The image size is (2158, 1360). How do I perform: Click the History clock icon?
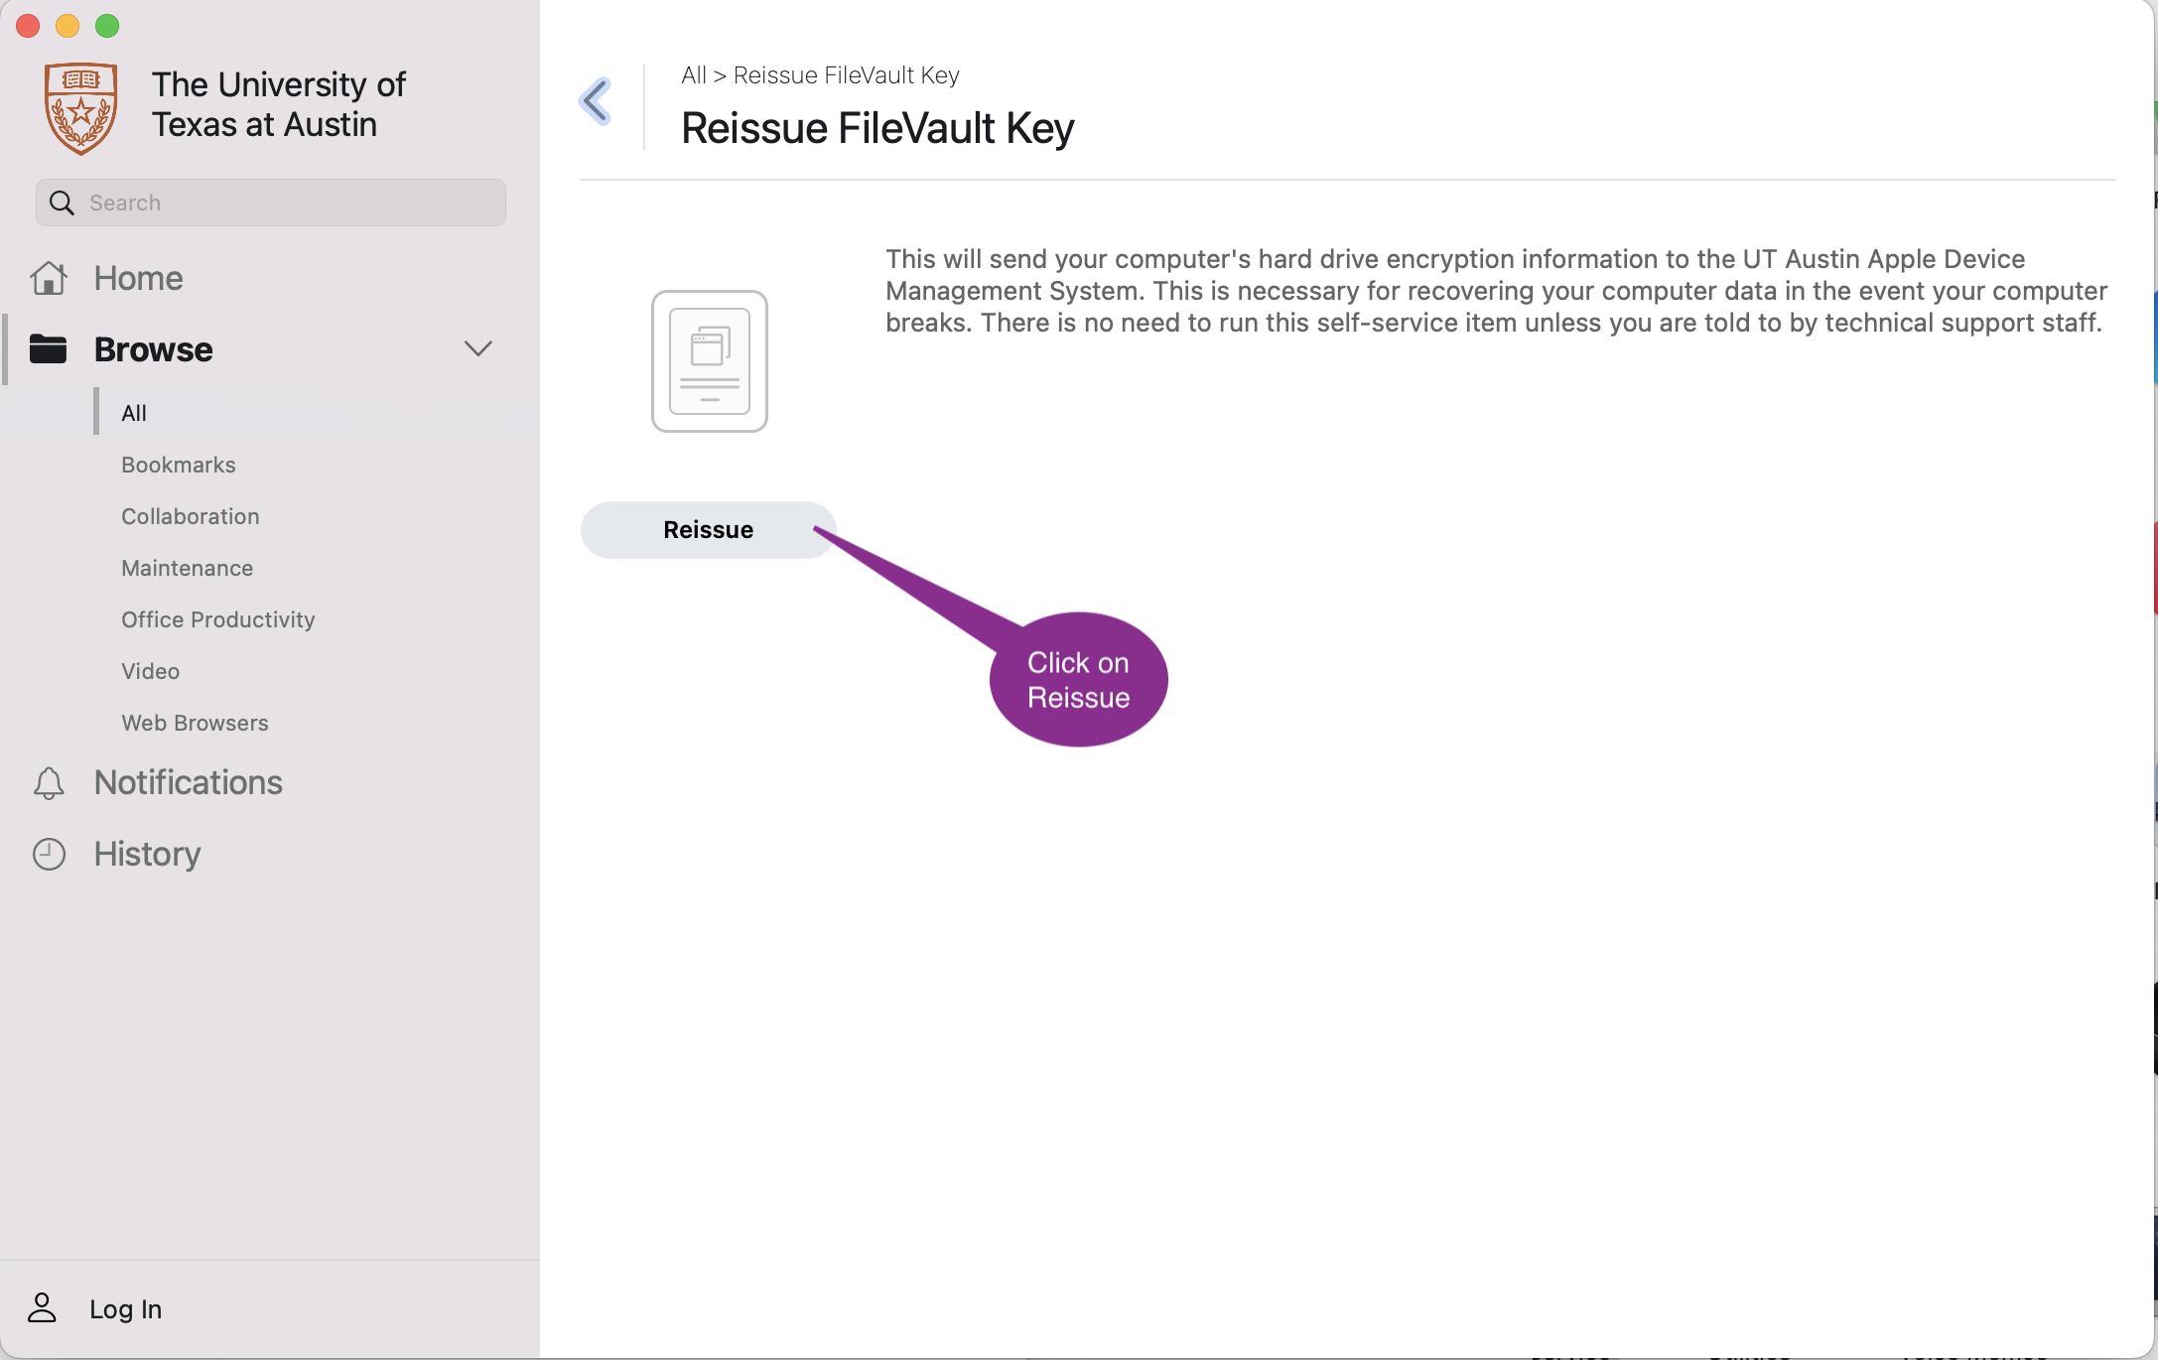[x=49, y=855]
